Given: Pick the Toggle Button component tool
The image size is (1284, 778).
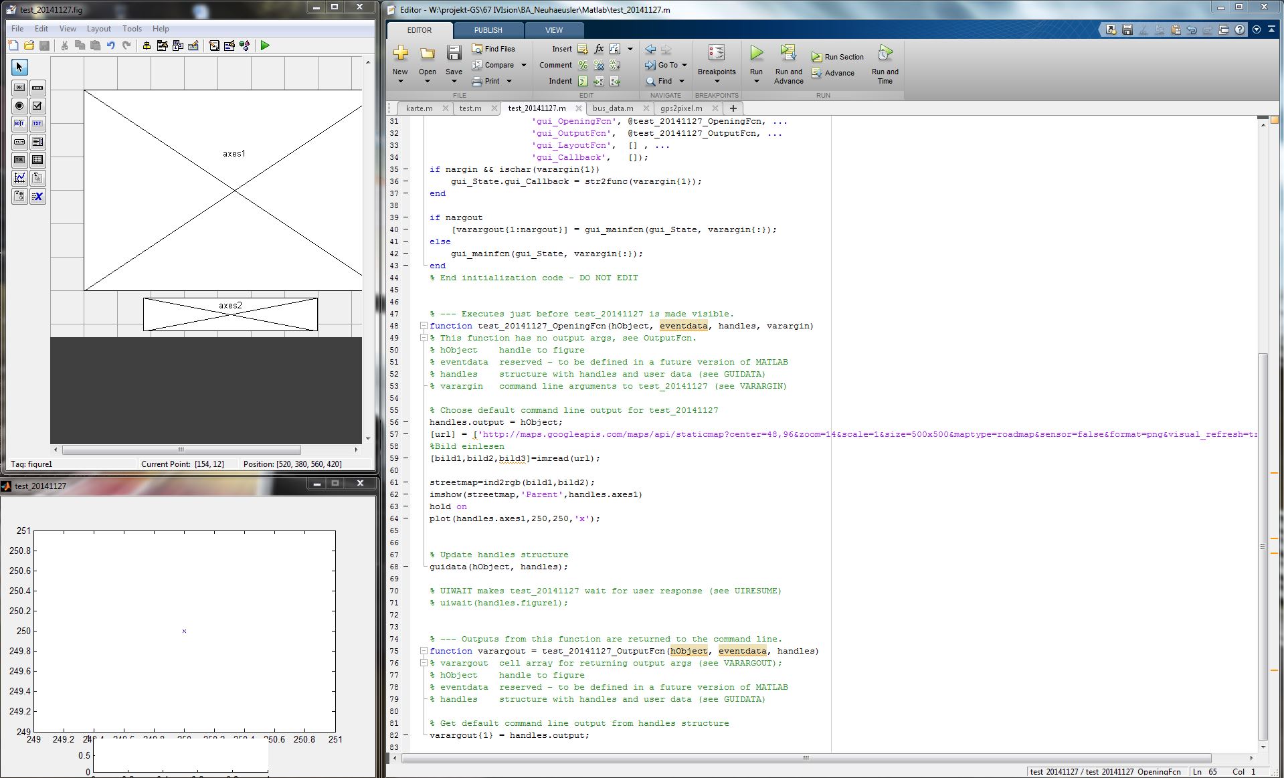Looking at the screenshot, I should click(19, 160).
